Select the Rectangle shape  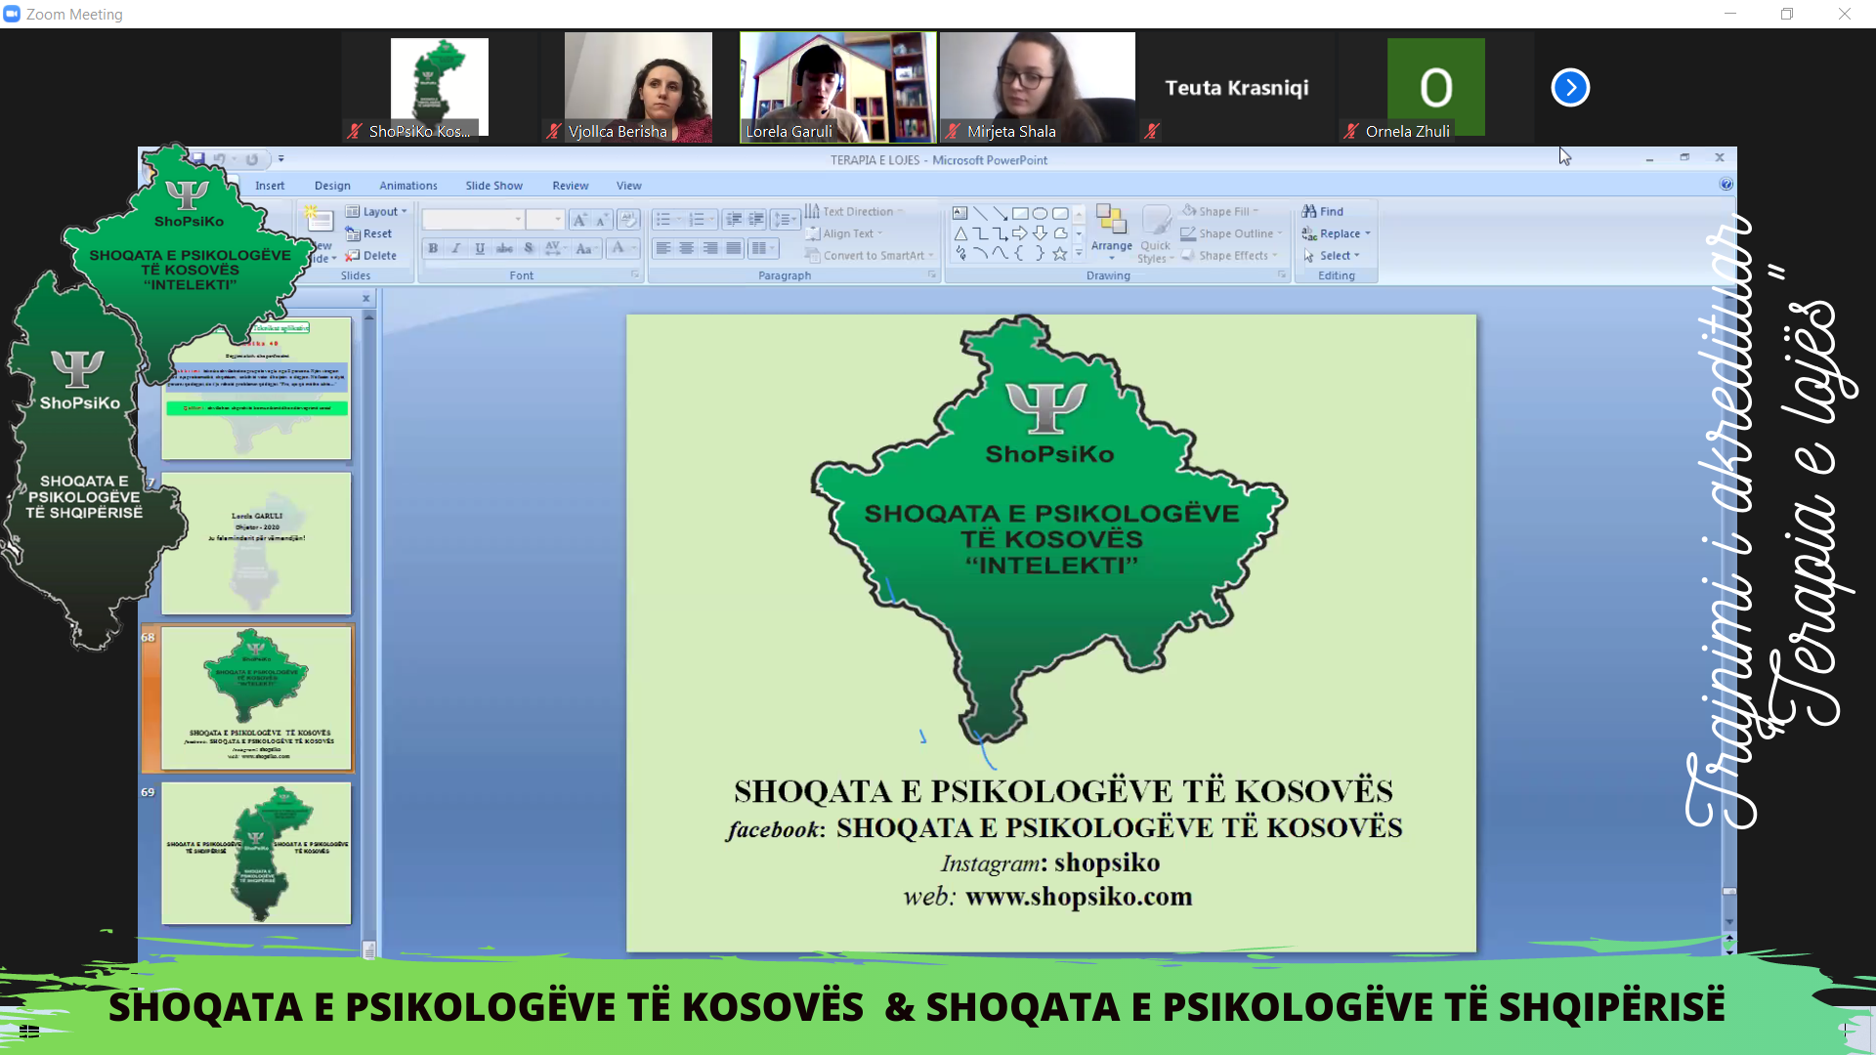(1020, 213)
